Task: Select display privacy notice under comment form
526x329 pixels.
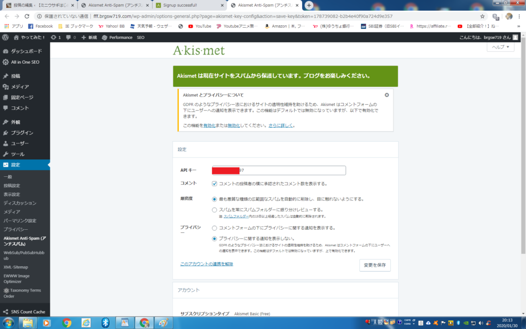Action: pos(215,228)
